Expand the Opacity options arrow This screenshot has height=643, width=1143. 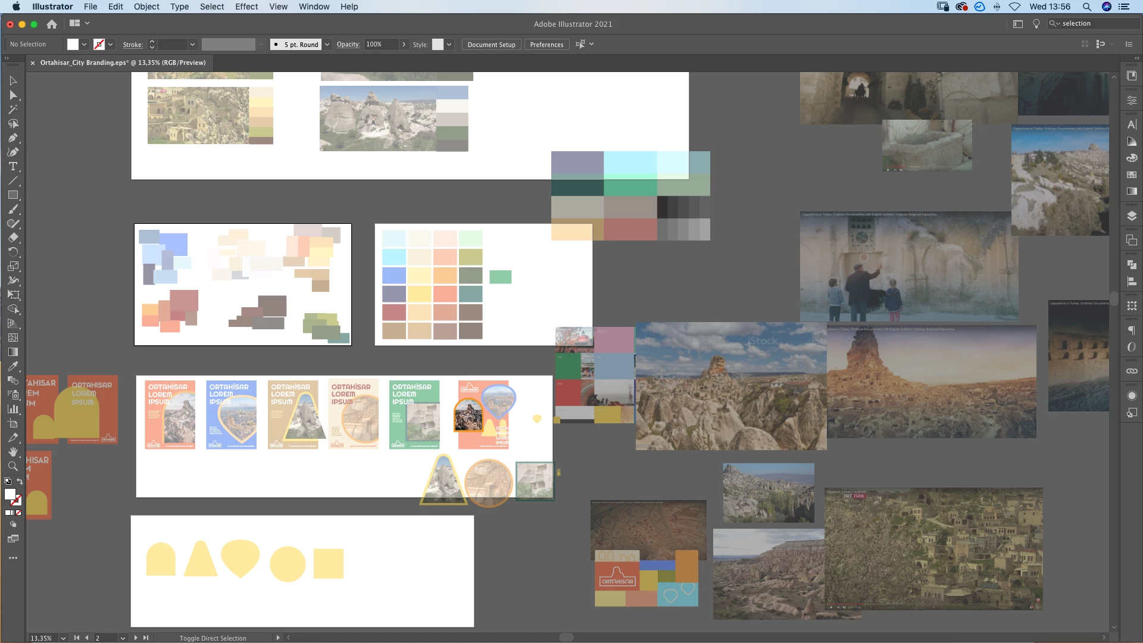404,45
